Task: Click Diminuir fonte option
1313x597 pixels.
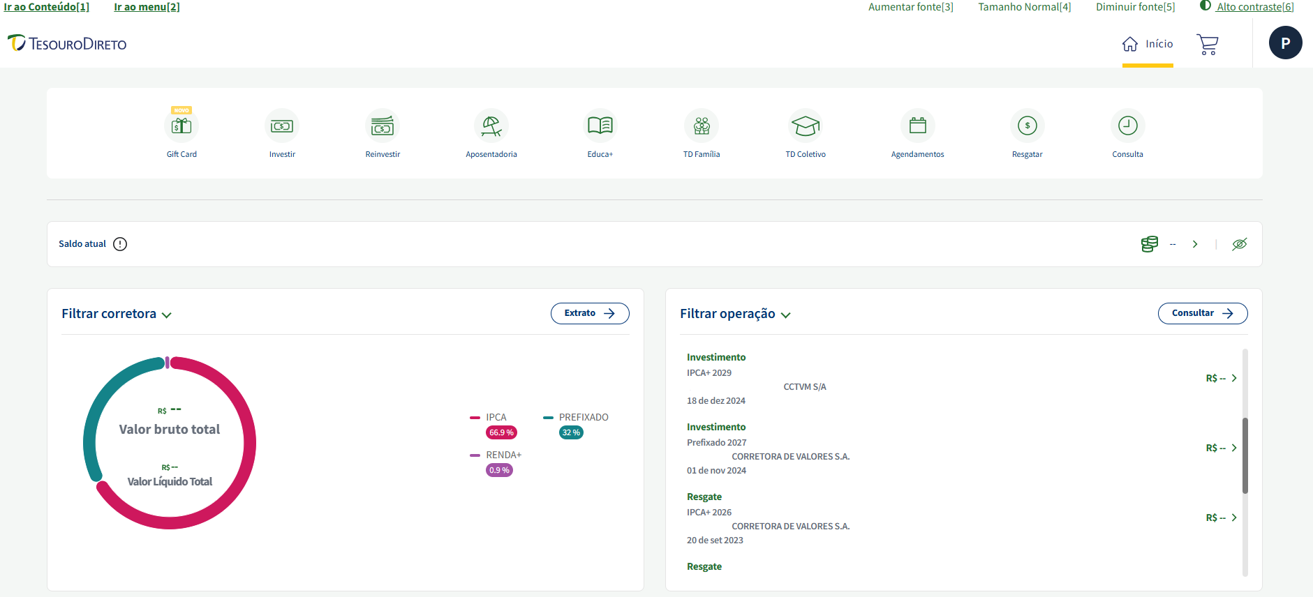Action: 1136,7
